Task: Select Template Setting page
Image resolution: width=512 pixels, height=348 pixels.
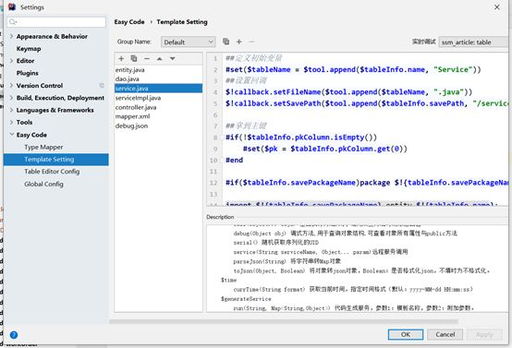Action: click(55, 159)
